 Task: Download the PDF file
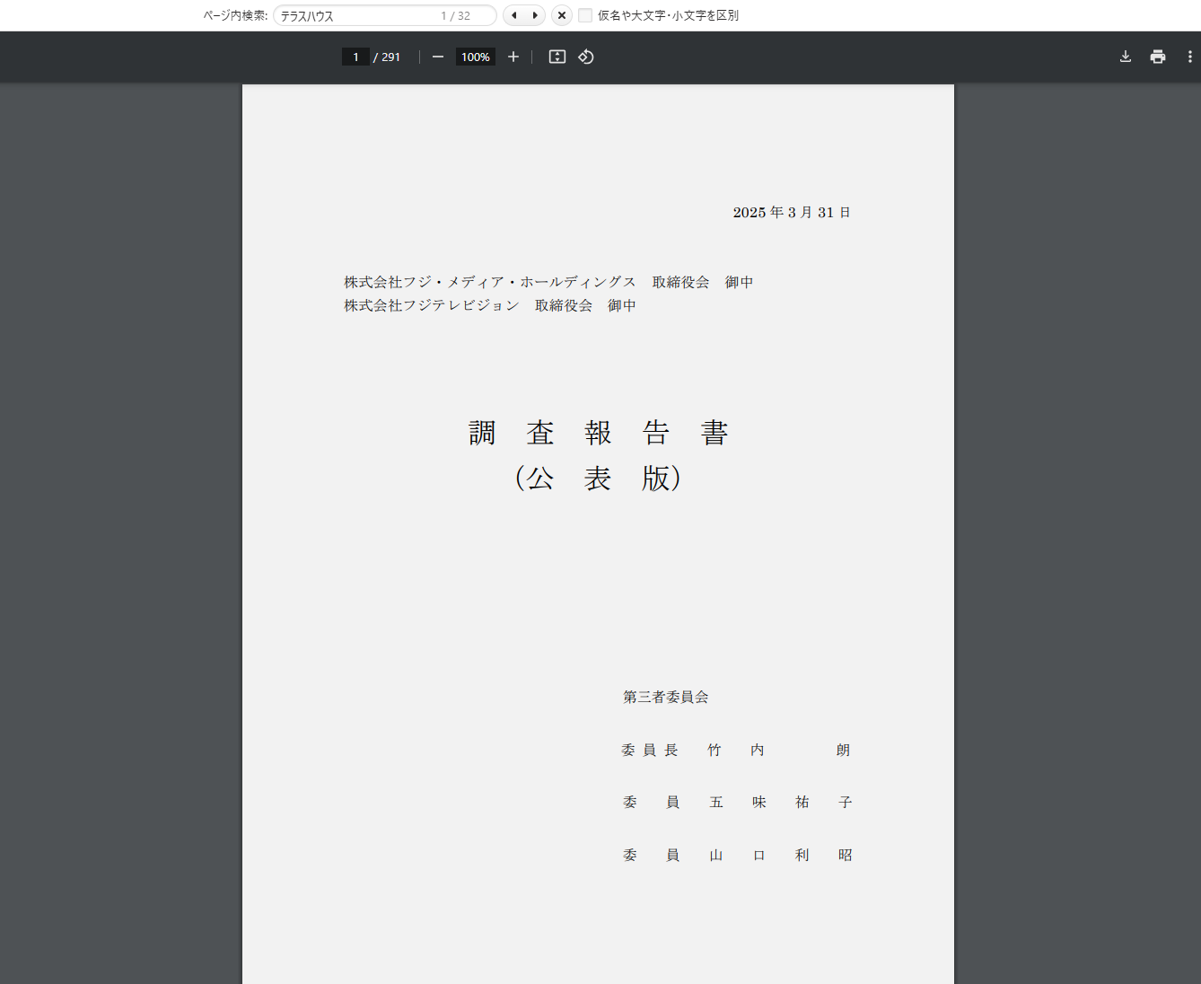coord(1126,57)
